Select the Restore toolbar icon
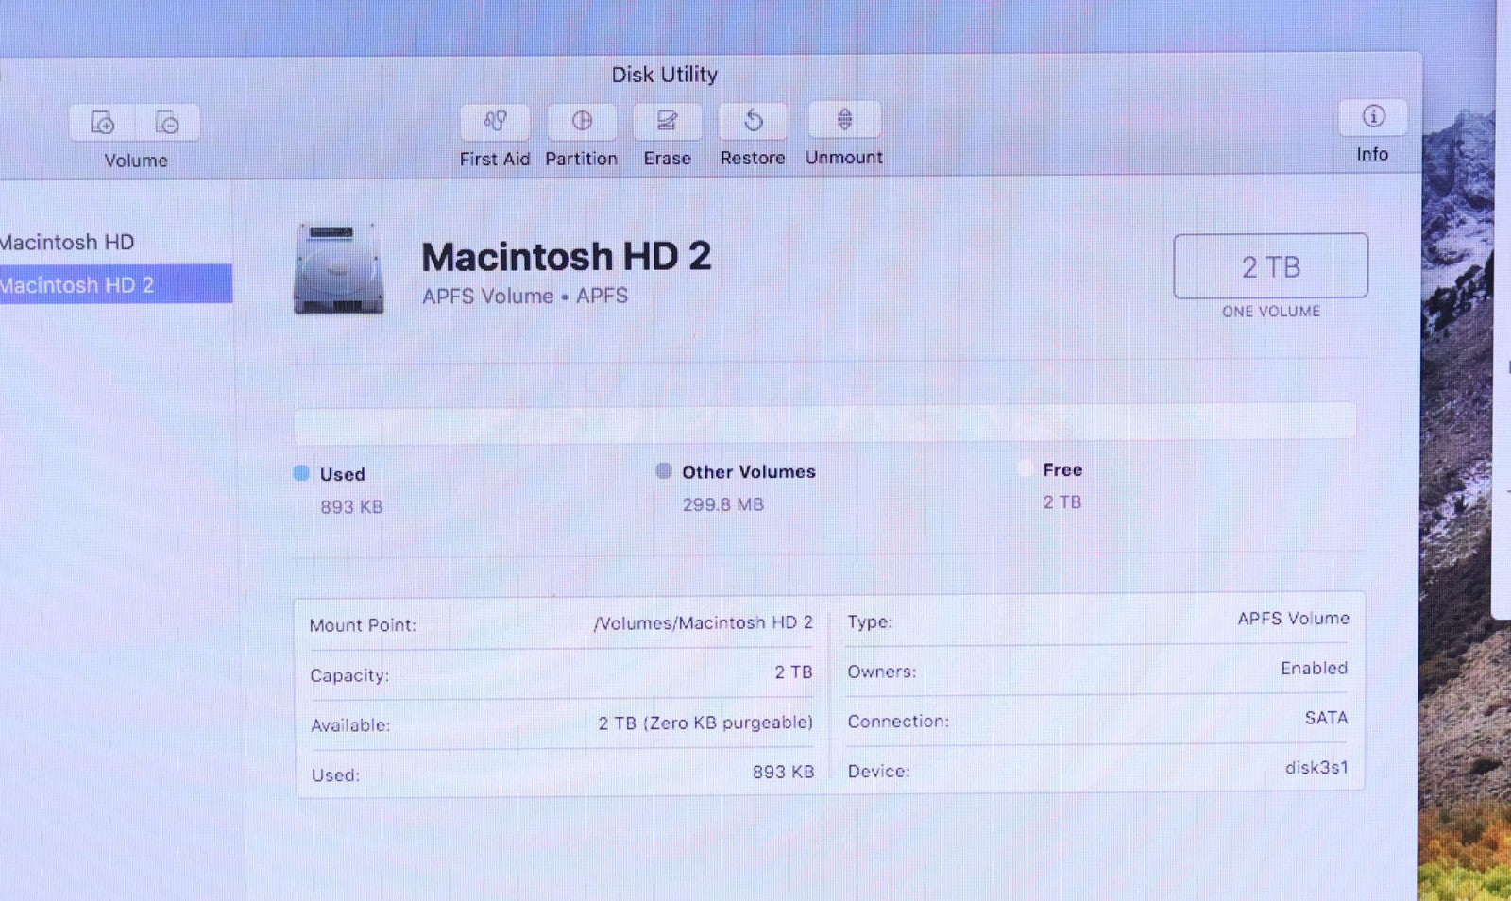Screen dimensions: 1511x901 tap(753, 122)
